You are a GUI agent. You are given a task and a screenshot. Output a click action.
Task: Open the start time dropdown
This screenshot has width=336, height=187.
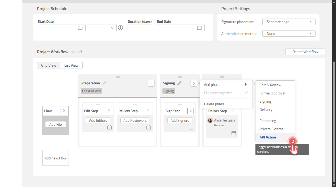(x=102, y=28)
